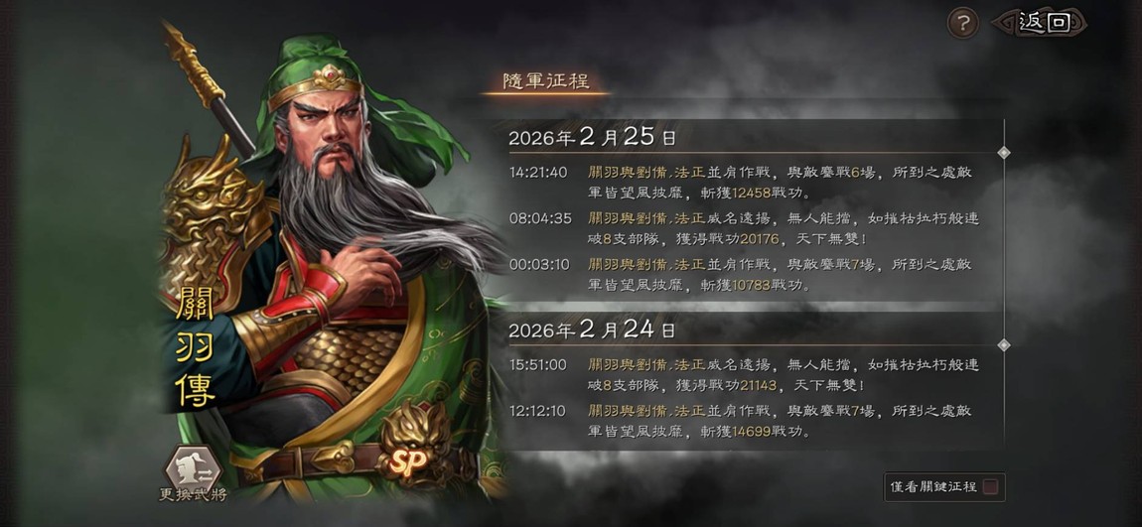The width and height of the screenshot is (1142, 527).
Task: Open the 12:12:10 battle log entry
Action: [x=743, y=421]
